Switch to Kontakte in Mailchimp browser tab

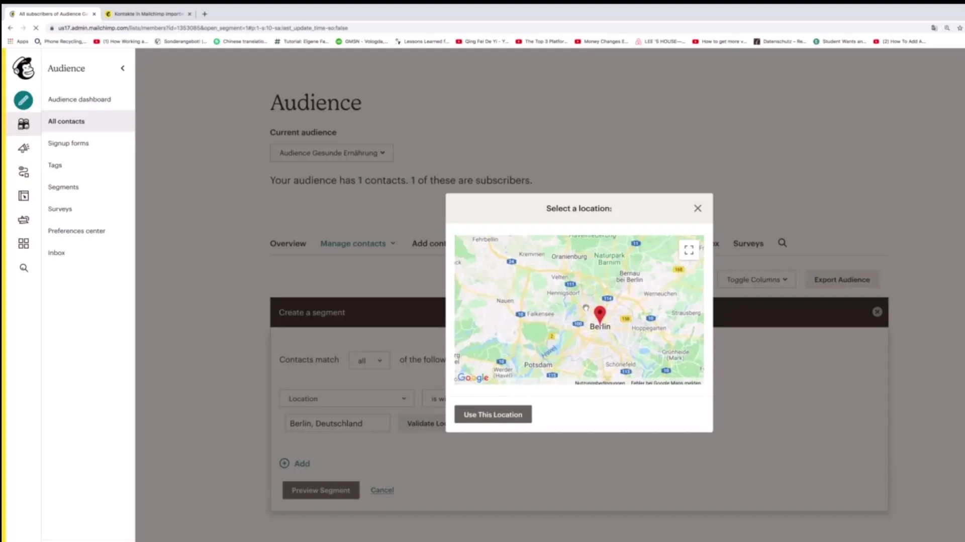tap(149, 14)
